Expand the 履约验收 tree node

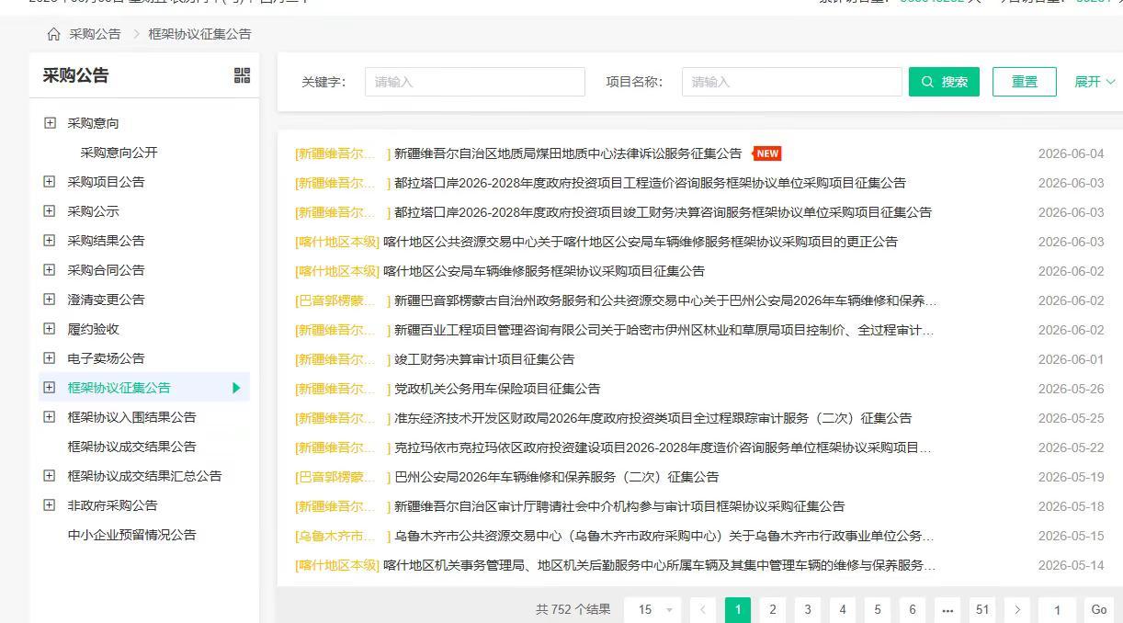[x=50, y=329]
